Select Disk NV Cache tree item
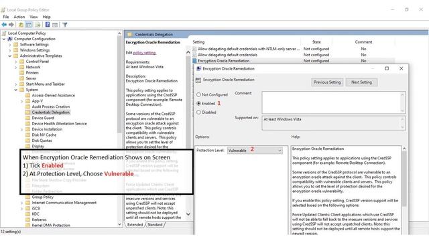The height and width of the screenshot is (241, 429). coord(44,135)
